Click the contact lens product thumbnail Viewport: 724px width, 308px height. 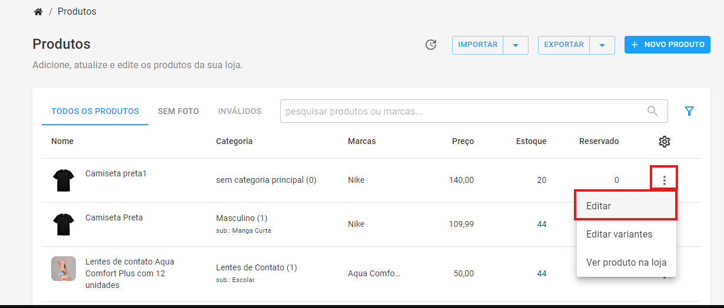click(x=64, y=268)
